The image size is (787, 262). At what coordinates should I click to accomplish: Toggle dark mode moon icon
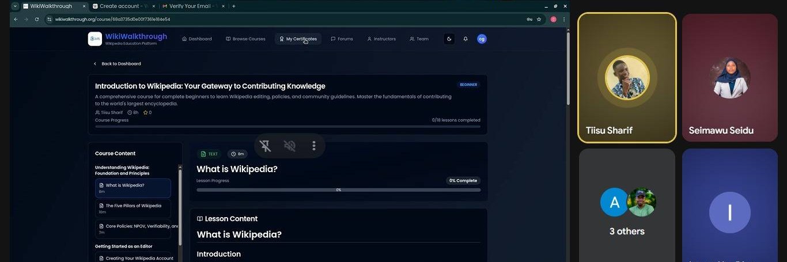(449, 39)
